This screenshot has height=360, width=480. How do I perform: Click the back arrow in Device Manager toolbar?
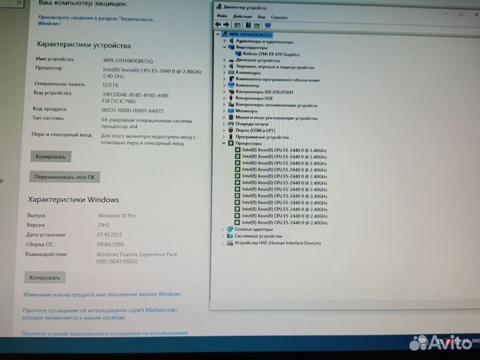point(218,24)
